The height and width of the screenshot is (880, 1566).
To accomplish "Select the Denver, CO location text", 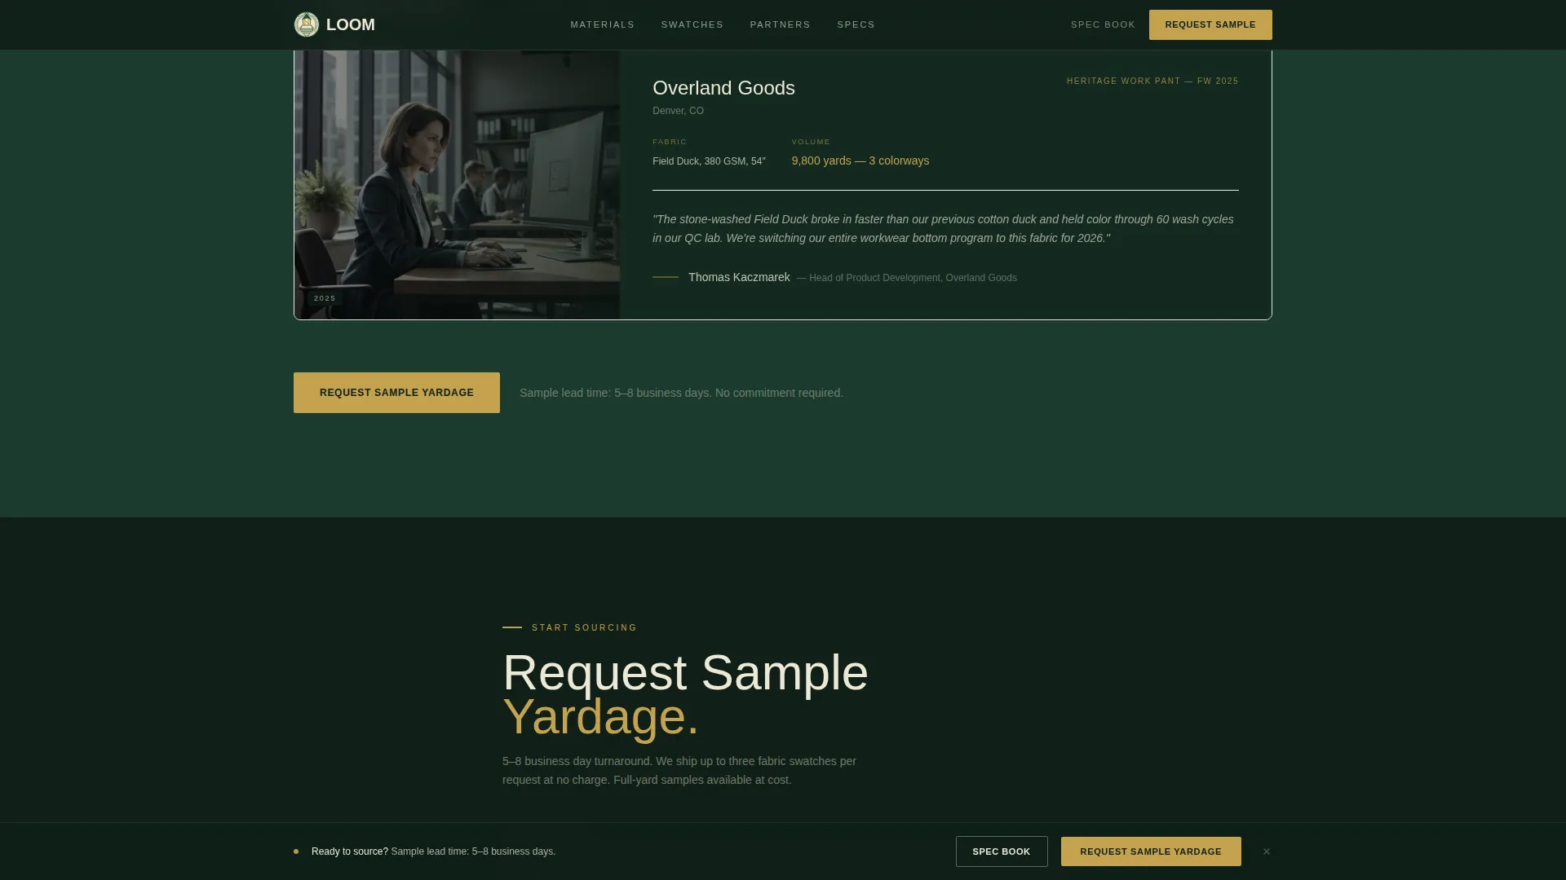I will tap(678, 111).
